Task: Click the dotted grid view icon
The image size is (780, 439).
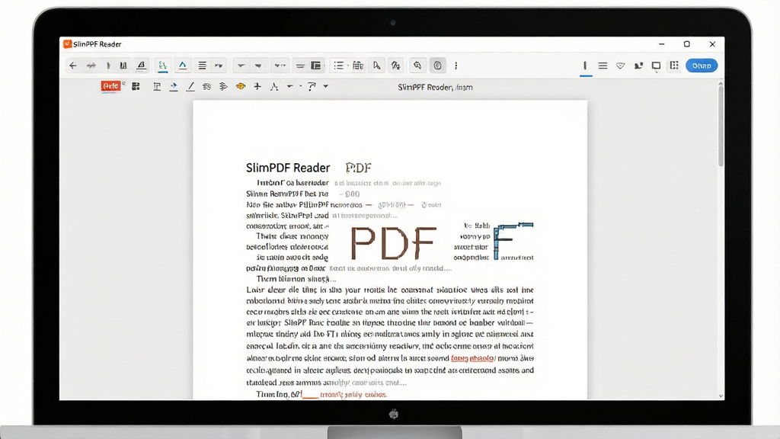Action: (x=674, y=66)
